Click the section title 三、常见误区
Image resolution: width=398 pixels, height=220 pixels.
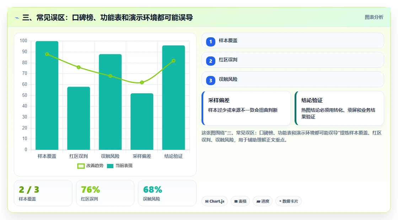[x=108, y=17]
